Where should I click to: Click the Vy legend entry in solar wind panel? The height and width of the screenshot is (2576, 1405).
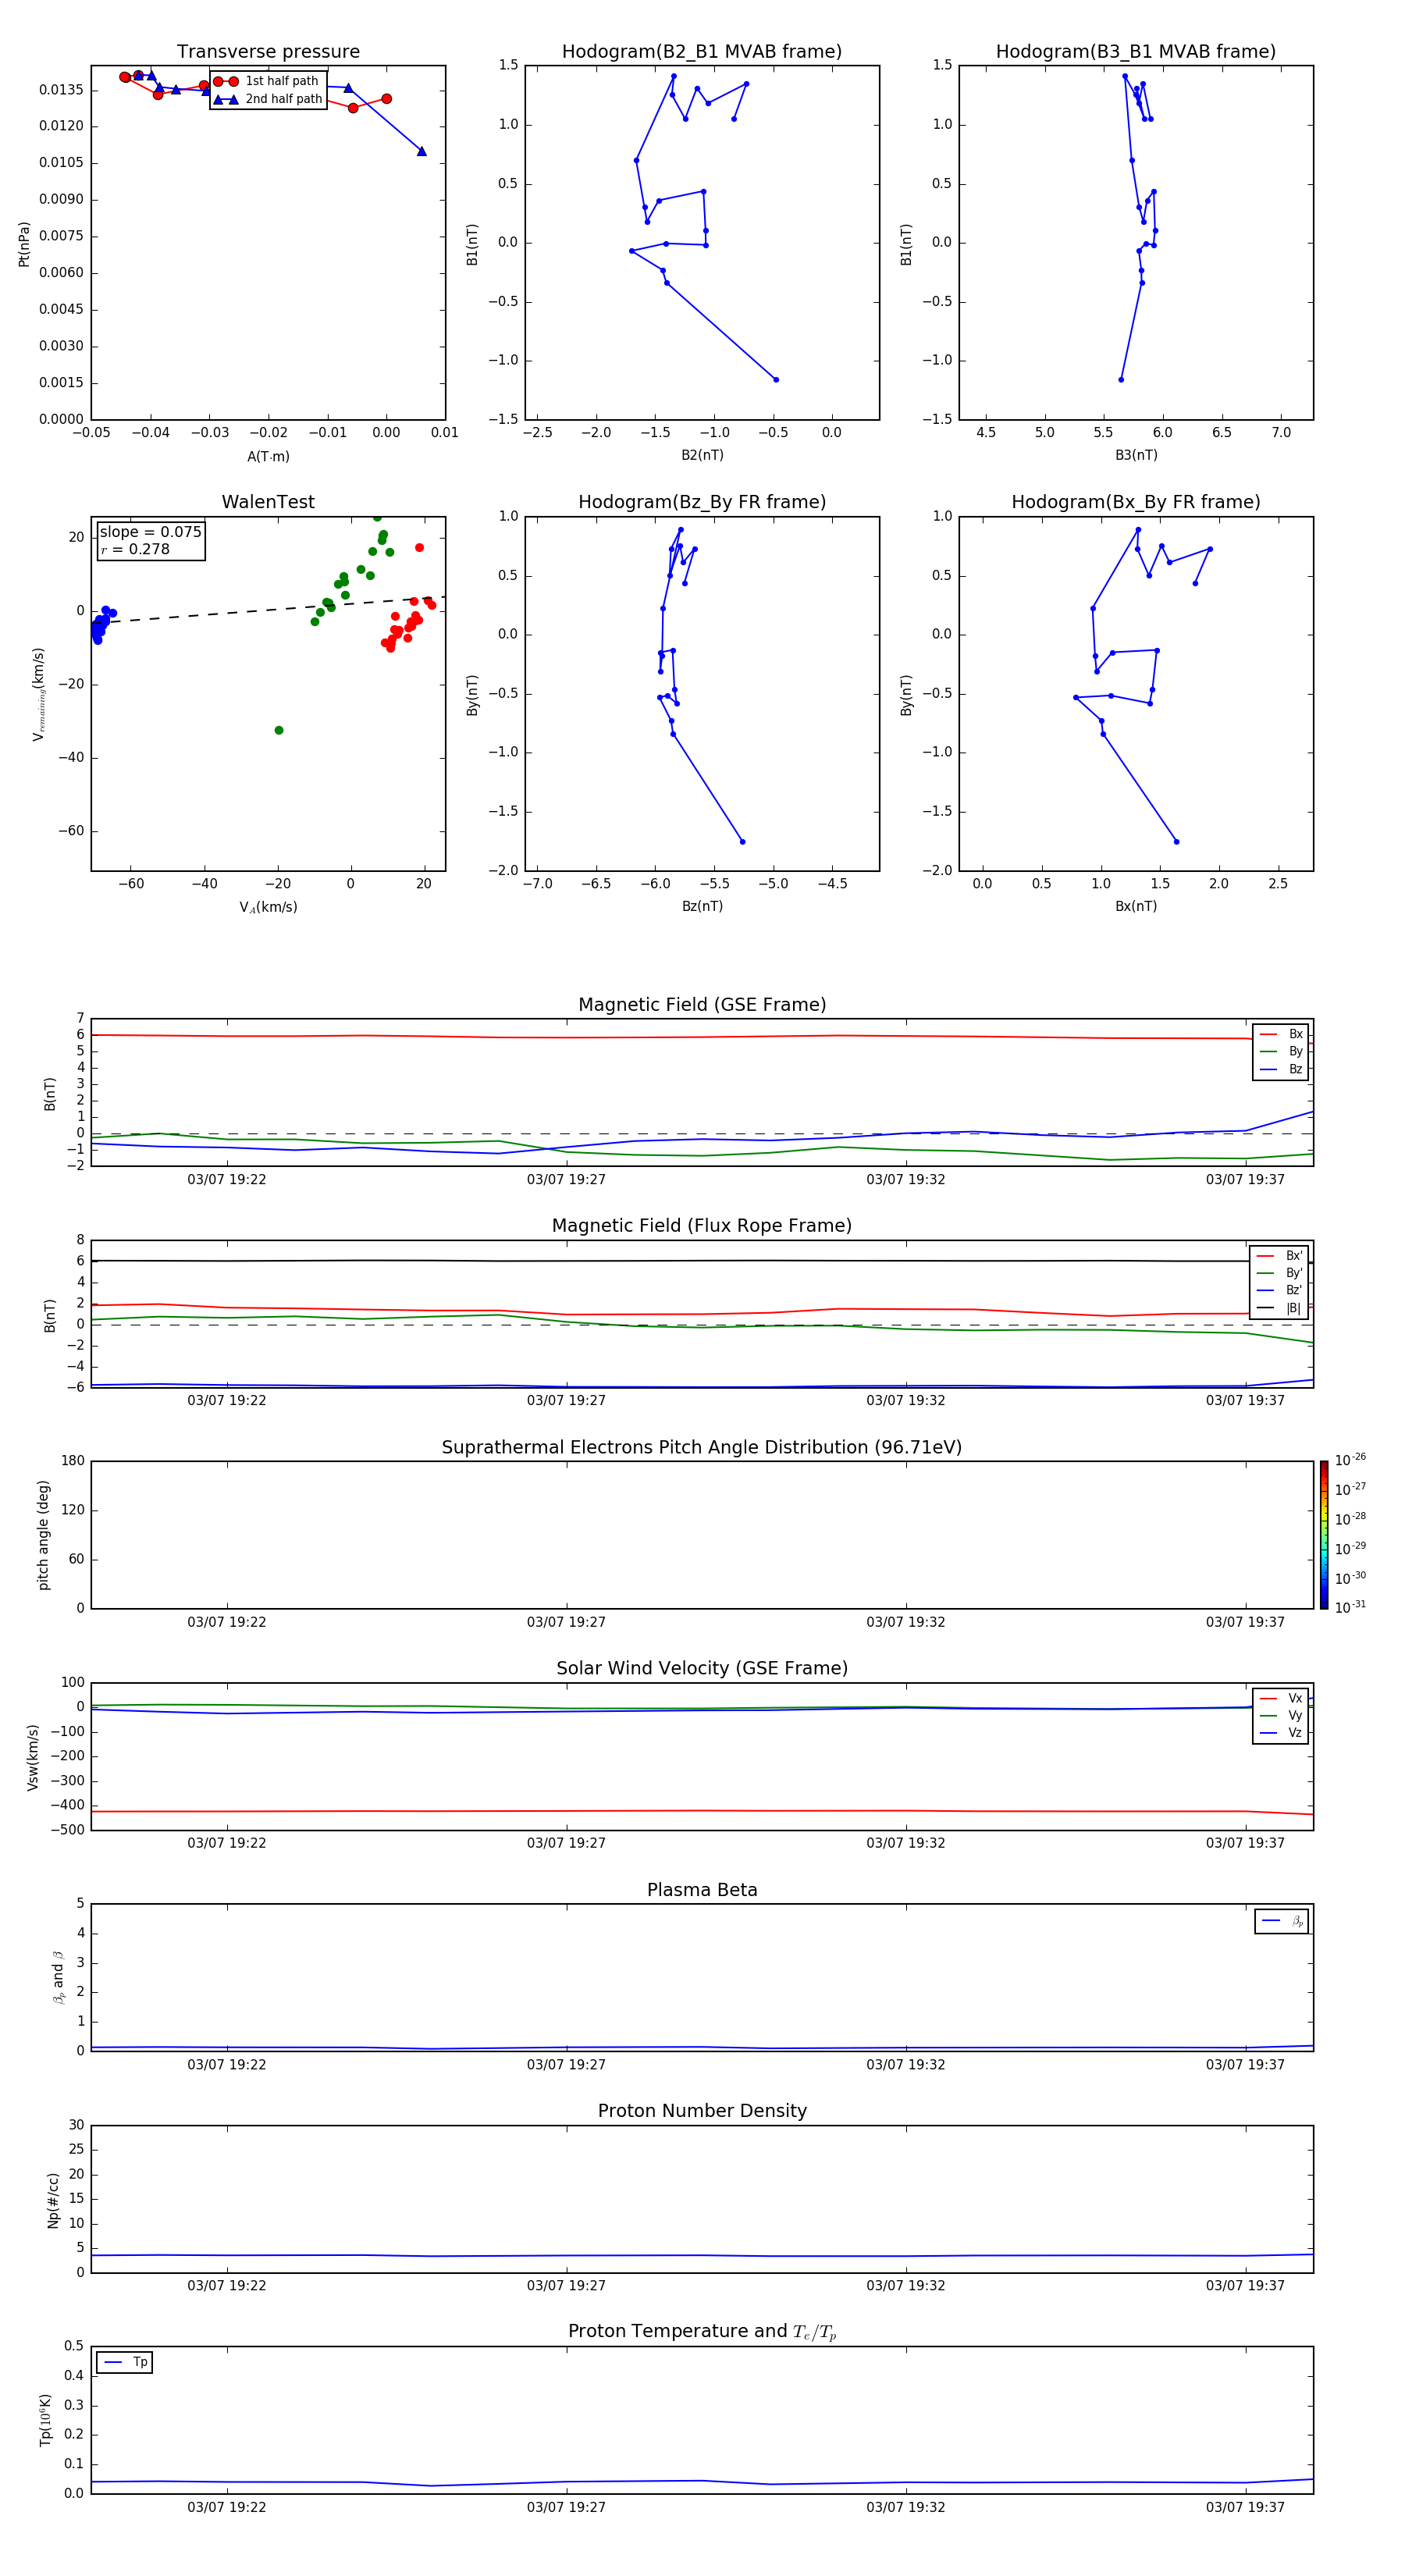1281,1716
